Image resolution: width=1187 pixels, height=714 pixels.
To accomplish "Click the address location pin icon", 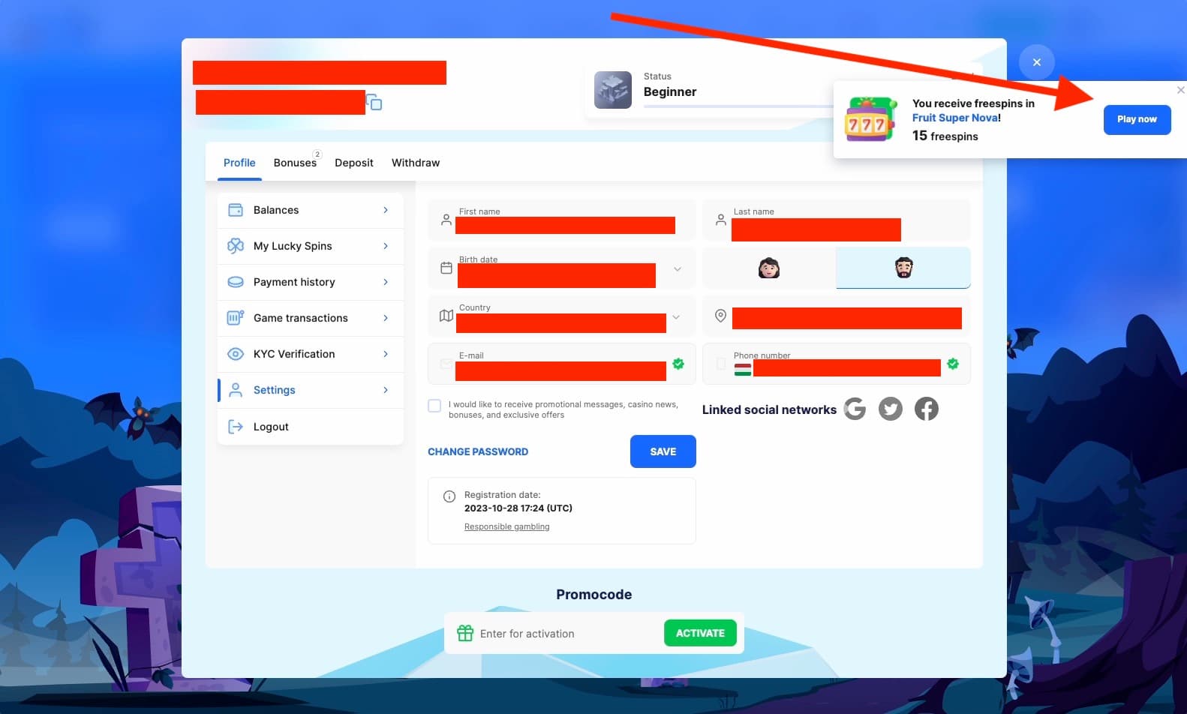I will [720, 316].
